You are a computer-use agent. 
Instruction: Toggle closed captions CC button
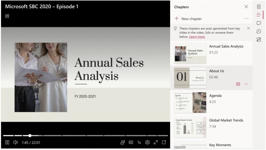coord(131,142)
